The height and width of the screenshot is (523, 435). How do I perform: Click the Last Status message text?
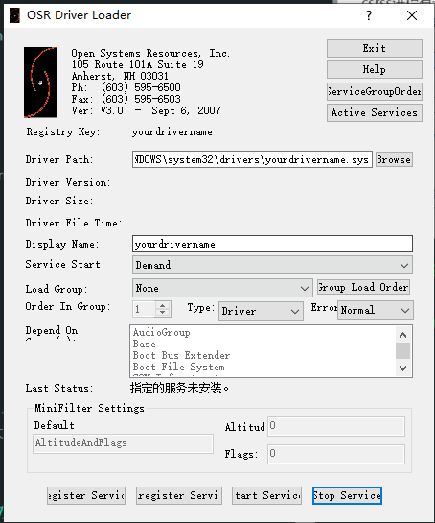tap(179, 388)
